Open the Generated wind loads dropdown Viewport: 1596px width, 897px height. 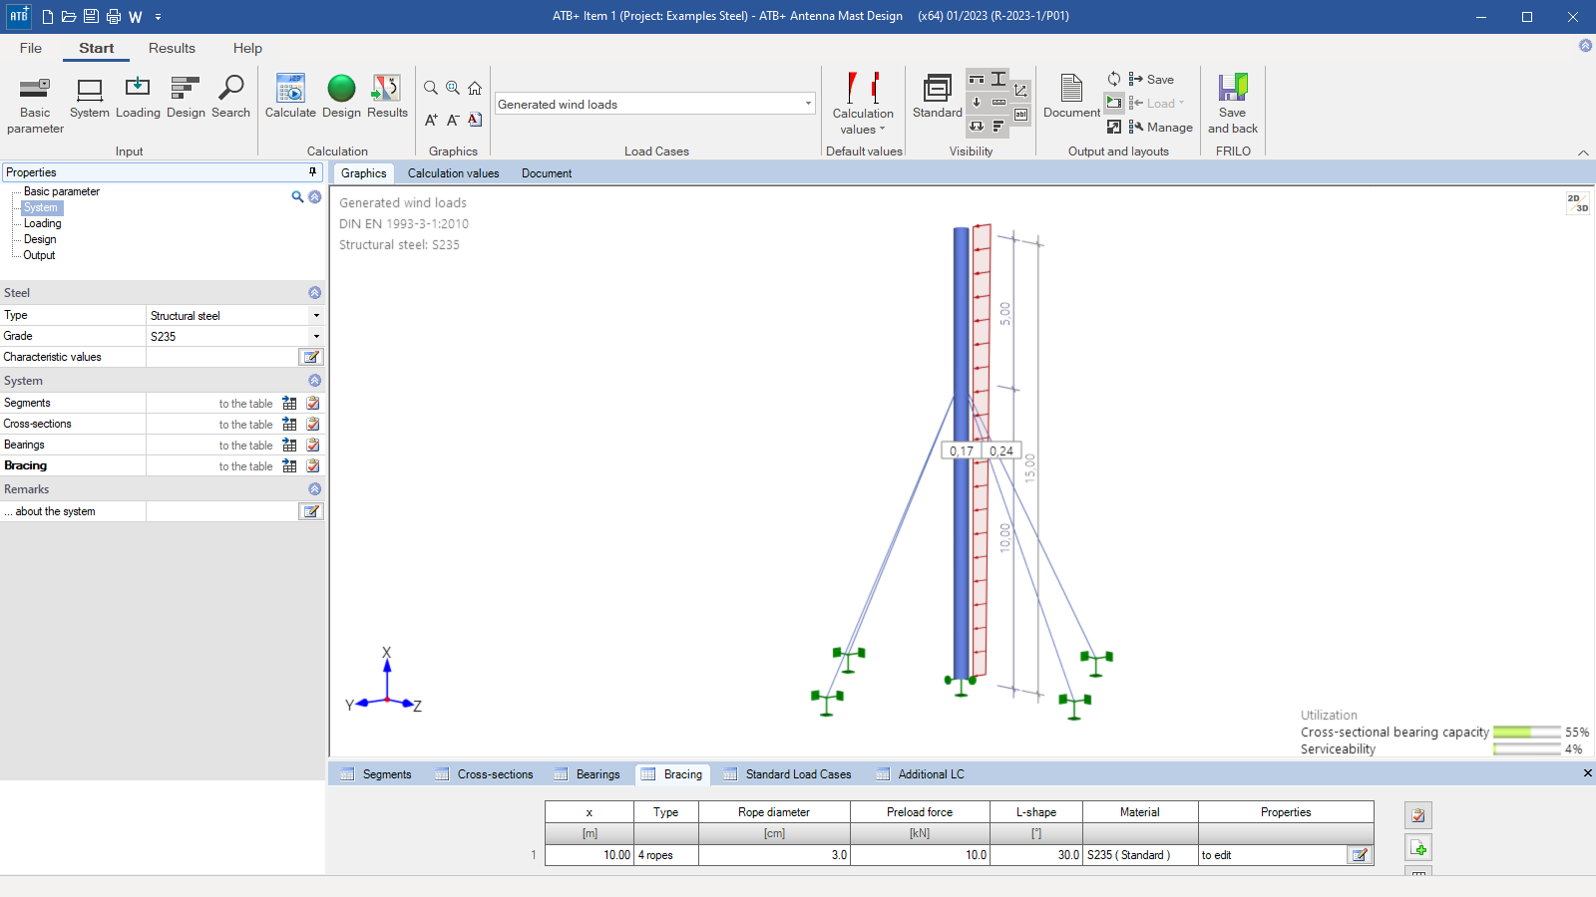coord(808,104)
